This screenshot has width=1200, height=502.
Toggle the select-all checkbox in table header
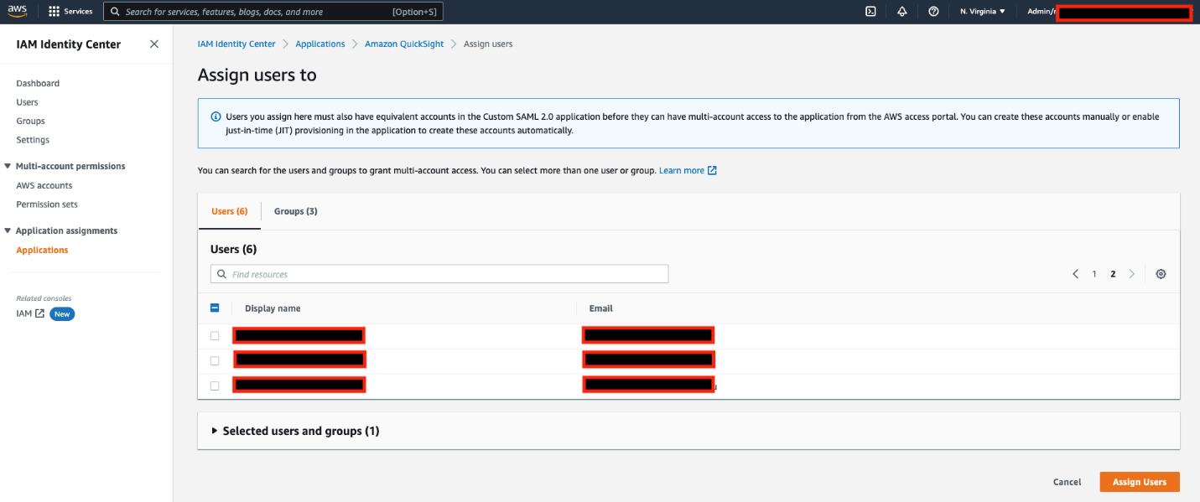click(x=215, y=308)
